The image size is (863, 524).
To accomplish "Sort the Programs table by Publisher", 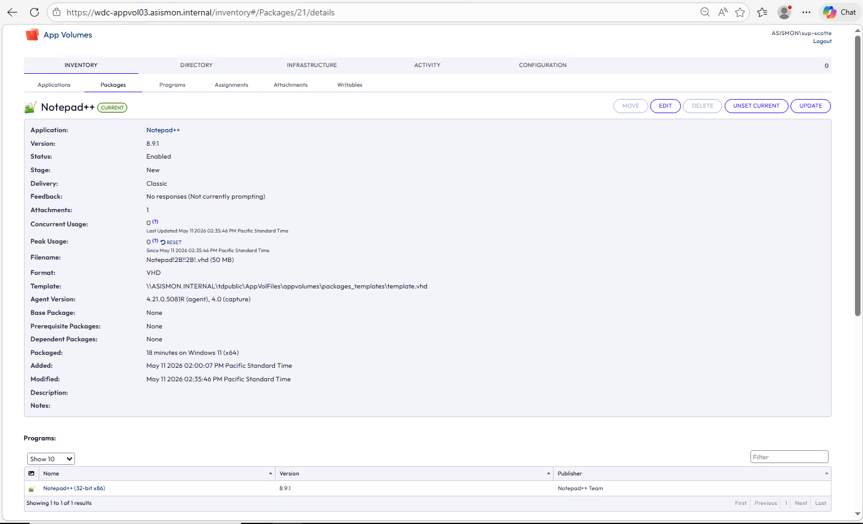I will click(693, 474).
